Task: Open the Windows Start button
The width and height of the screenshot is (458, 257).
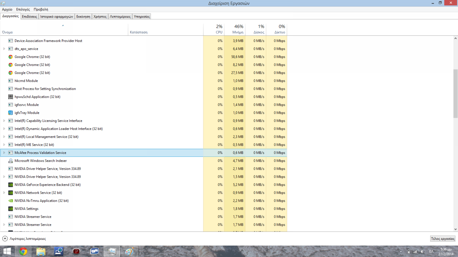Action: tap(7, 251)
